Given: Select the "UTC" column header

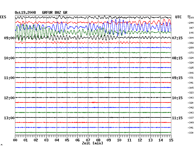Looking at the screenshot, I should point(178,17).
